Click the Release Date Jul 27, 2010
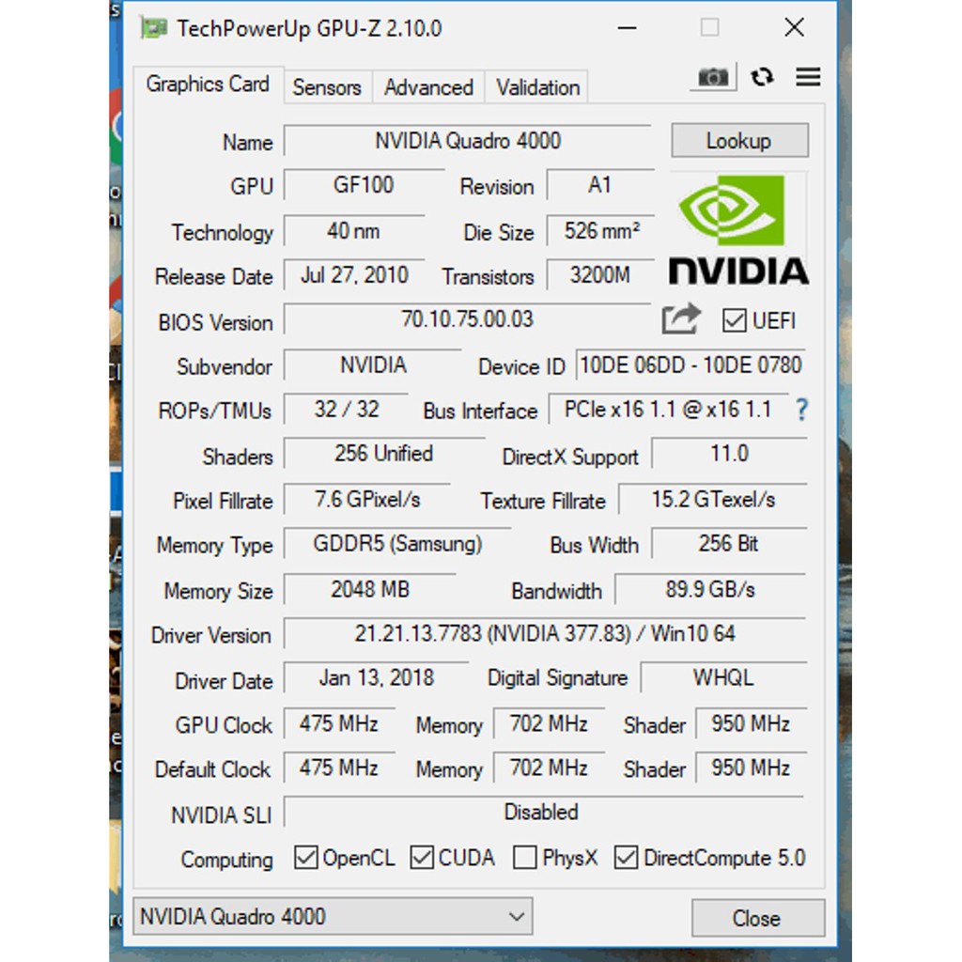The width and height of the screenshot is (962, 962). click(x=354, y=275)
